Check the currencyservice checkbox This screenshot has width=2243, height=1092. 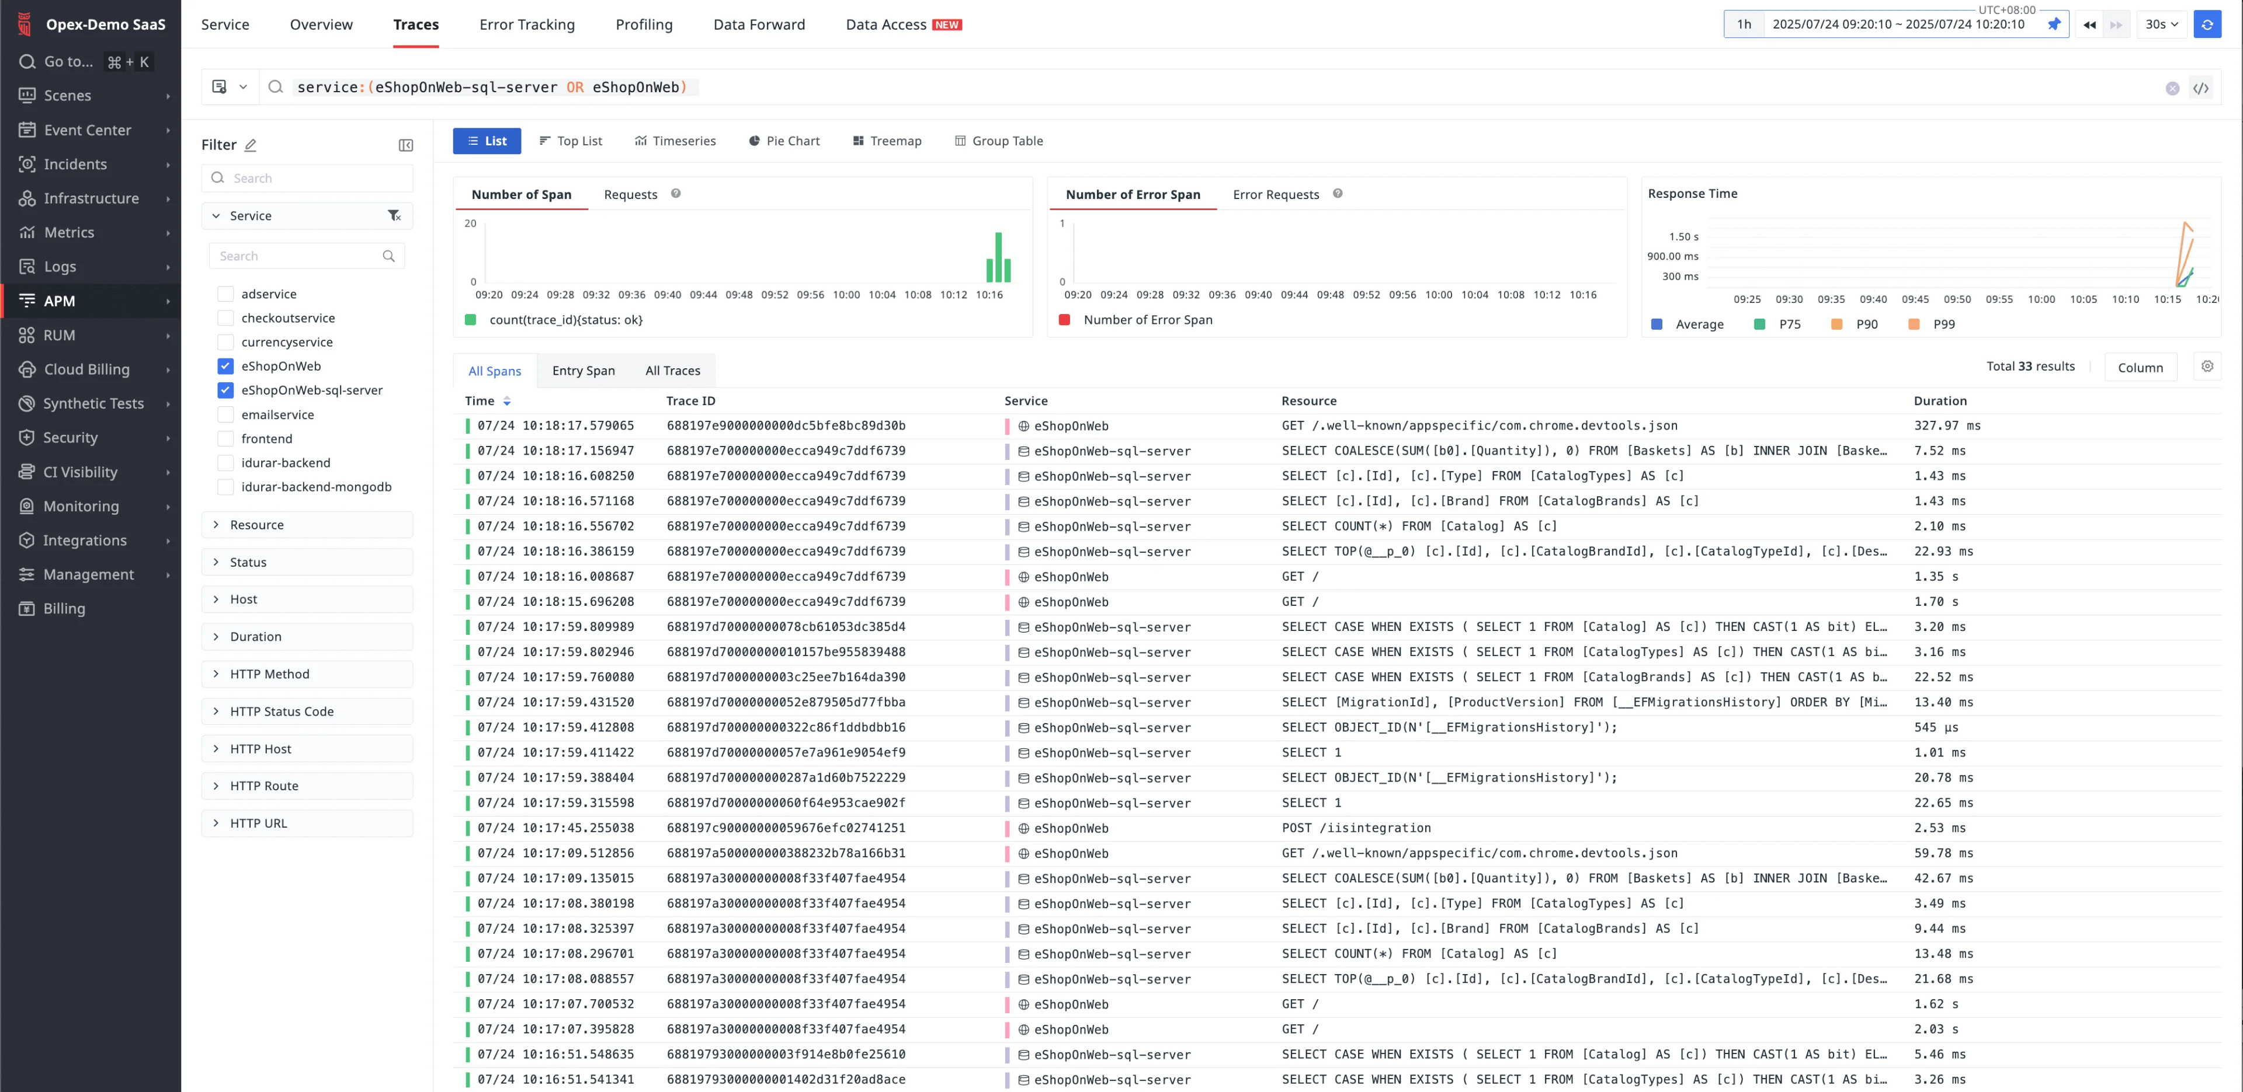[x=225, y=342]
